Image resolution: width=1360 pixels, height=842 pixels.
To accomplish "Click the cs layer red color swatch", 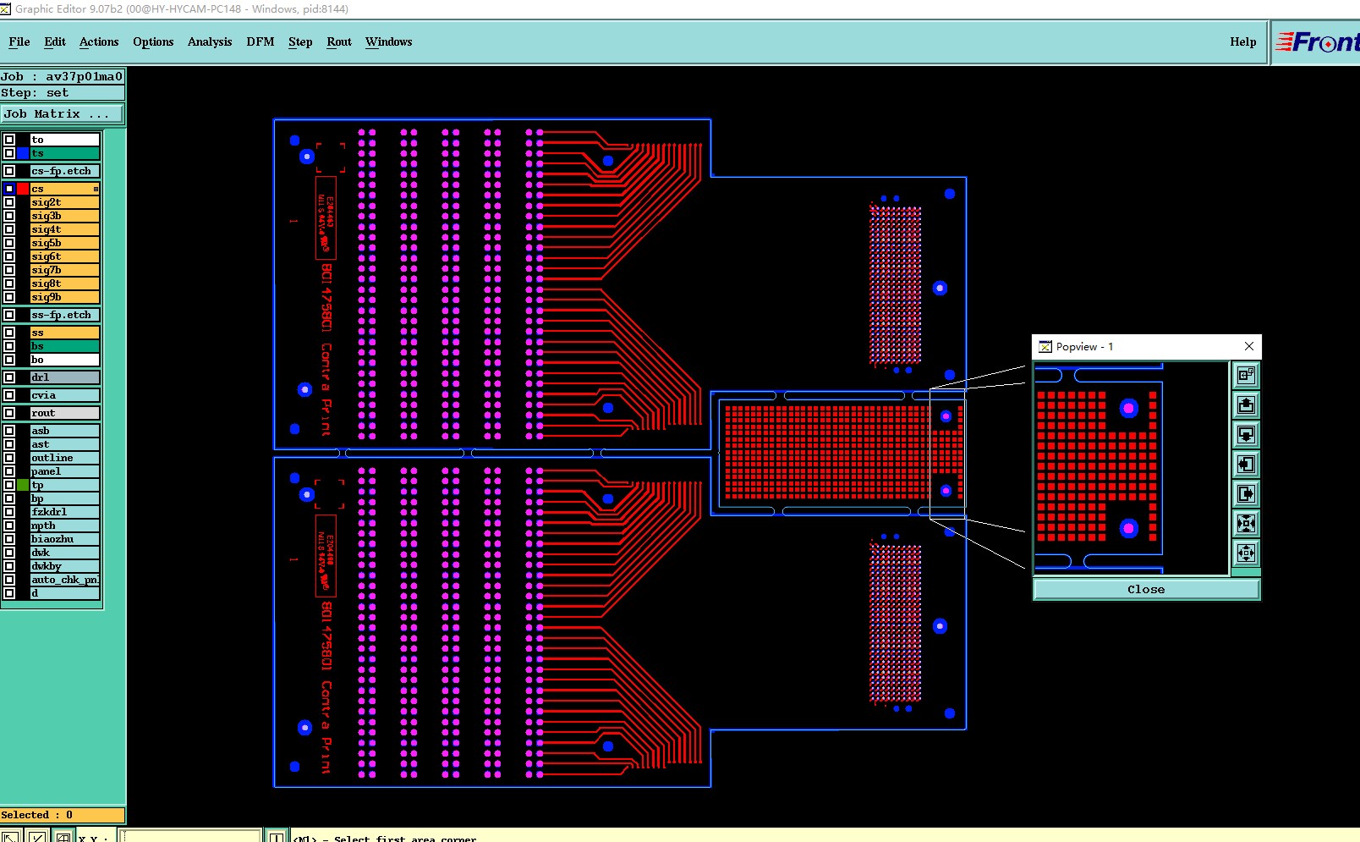I will coord(23,189).
